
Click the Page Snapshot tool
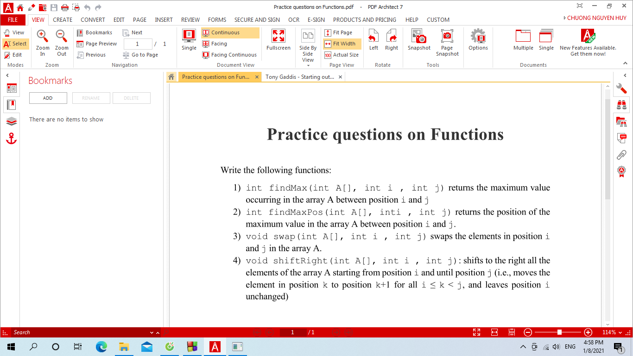click(447, 41)
